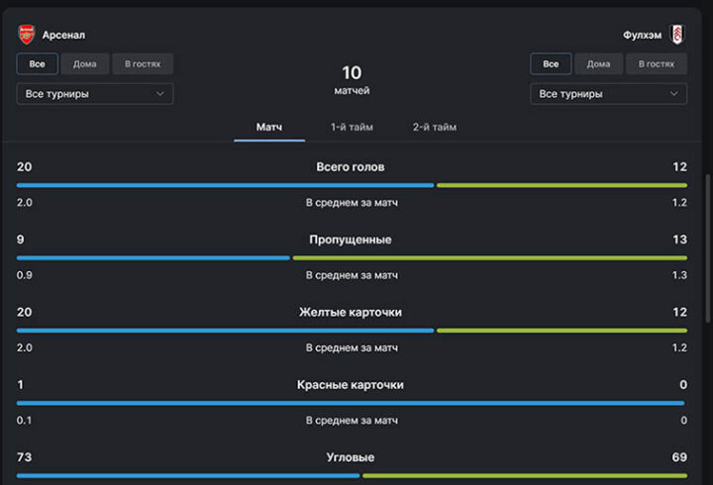Click the blue 'Угловые' bar
Image resolution: width=713 pixels, height=485 pixels.
tap(188, 476)
